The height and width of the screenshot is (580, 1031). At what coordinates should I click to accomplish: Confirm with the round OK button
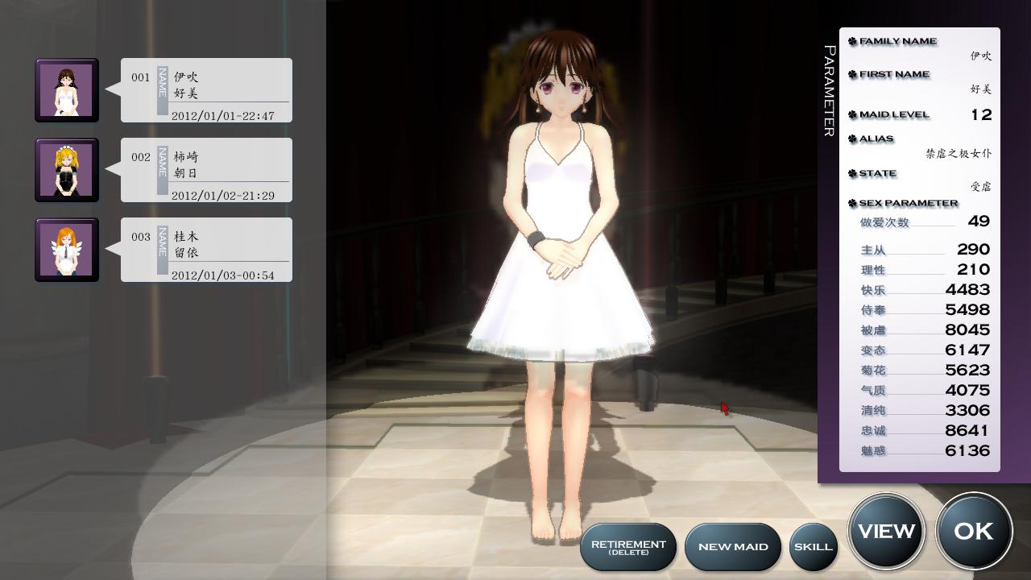click(974, 531)
